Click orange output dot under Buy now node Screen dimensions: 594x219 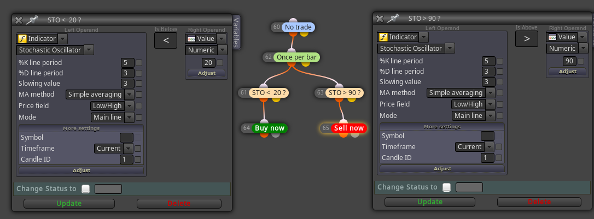point(264,134)
